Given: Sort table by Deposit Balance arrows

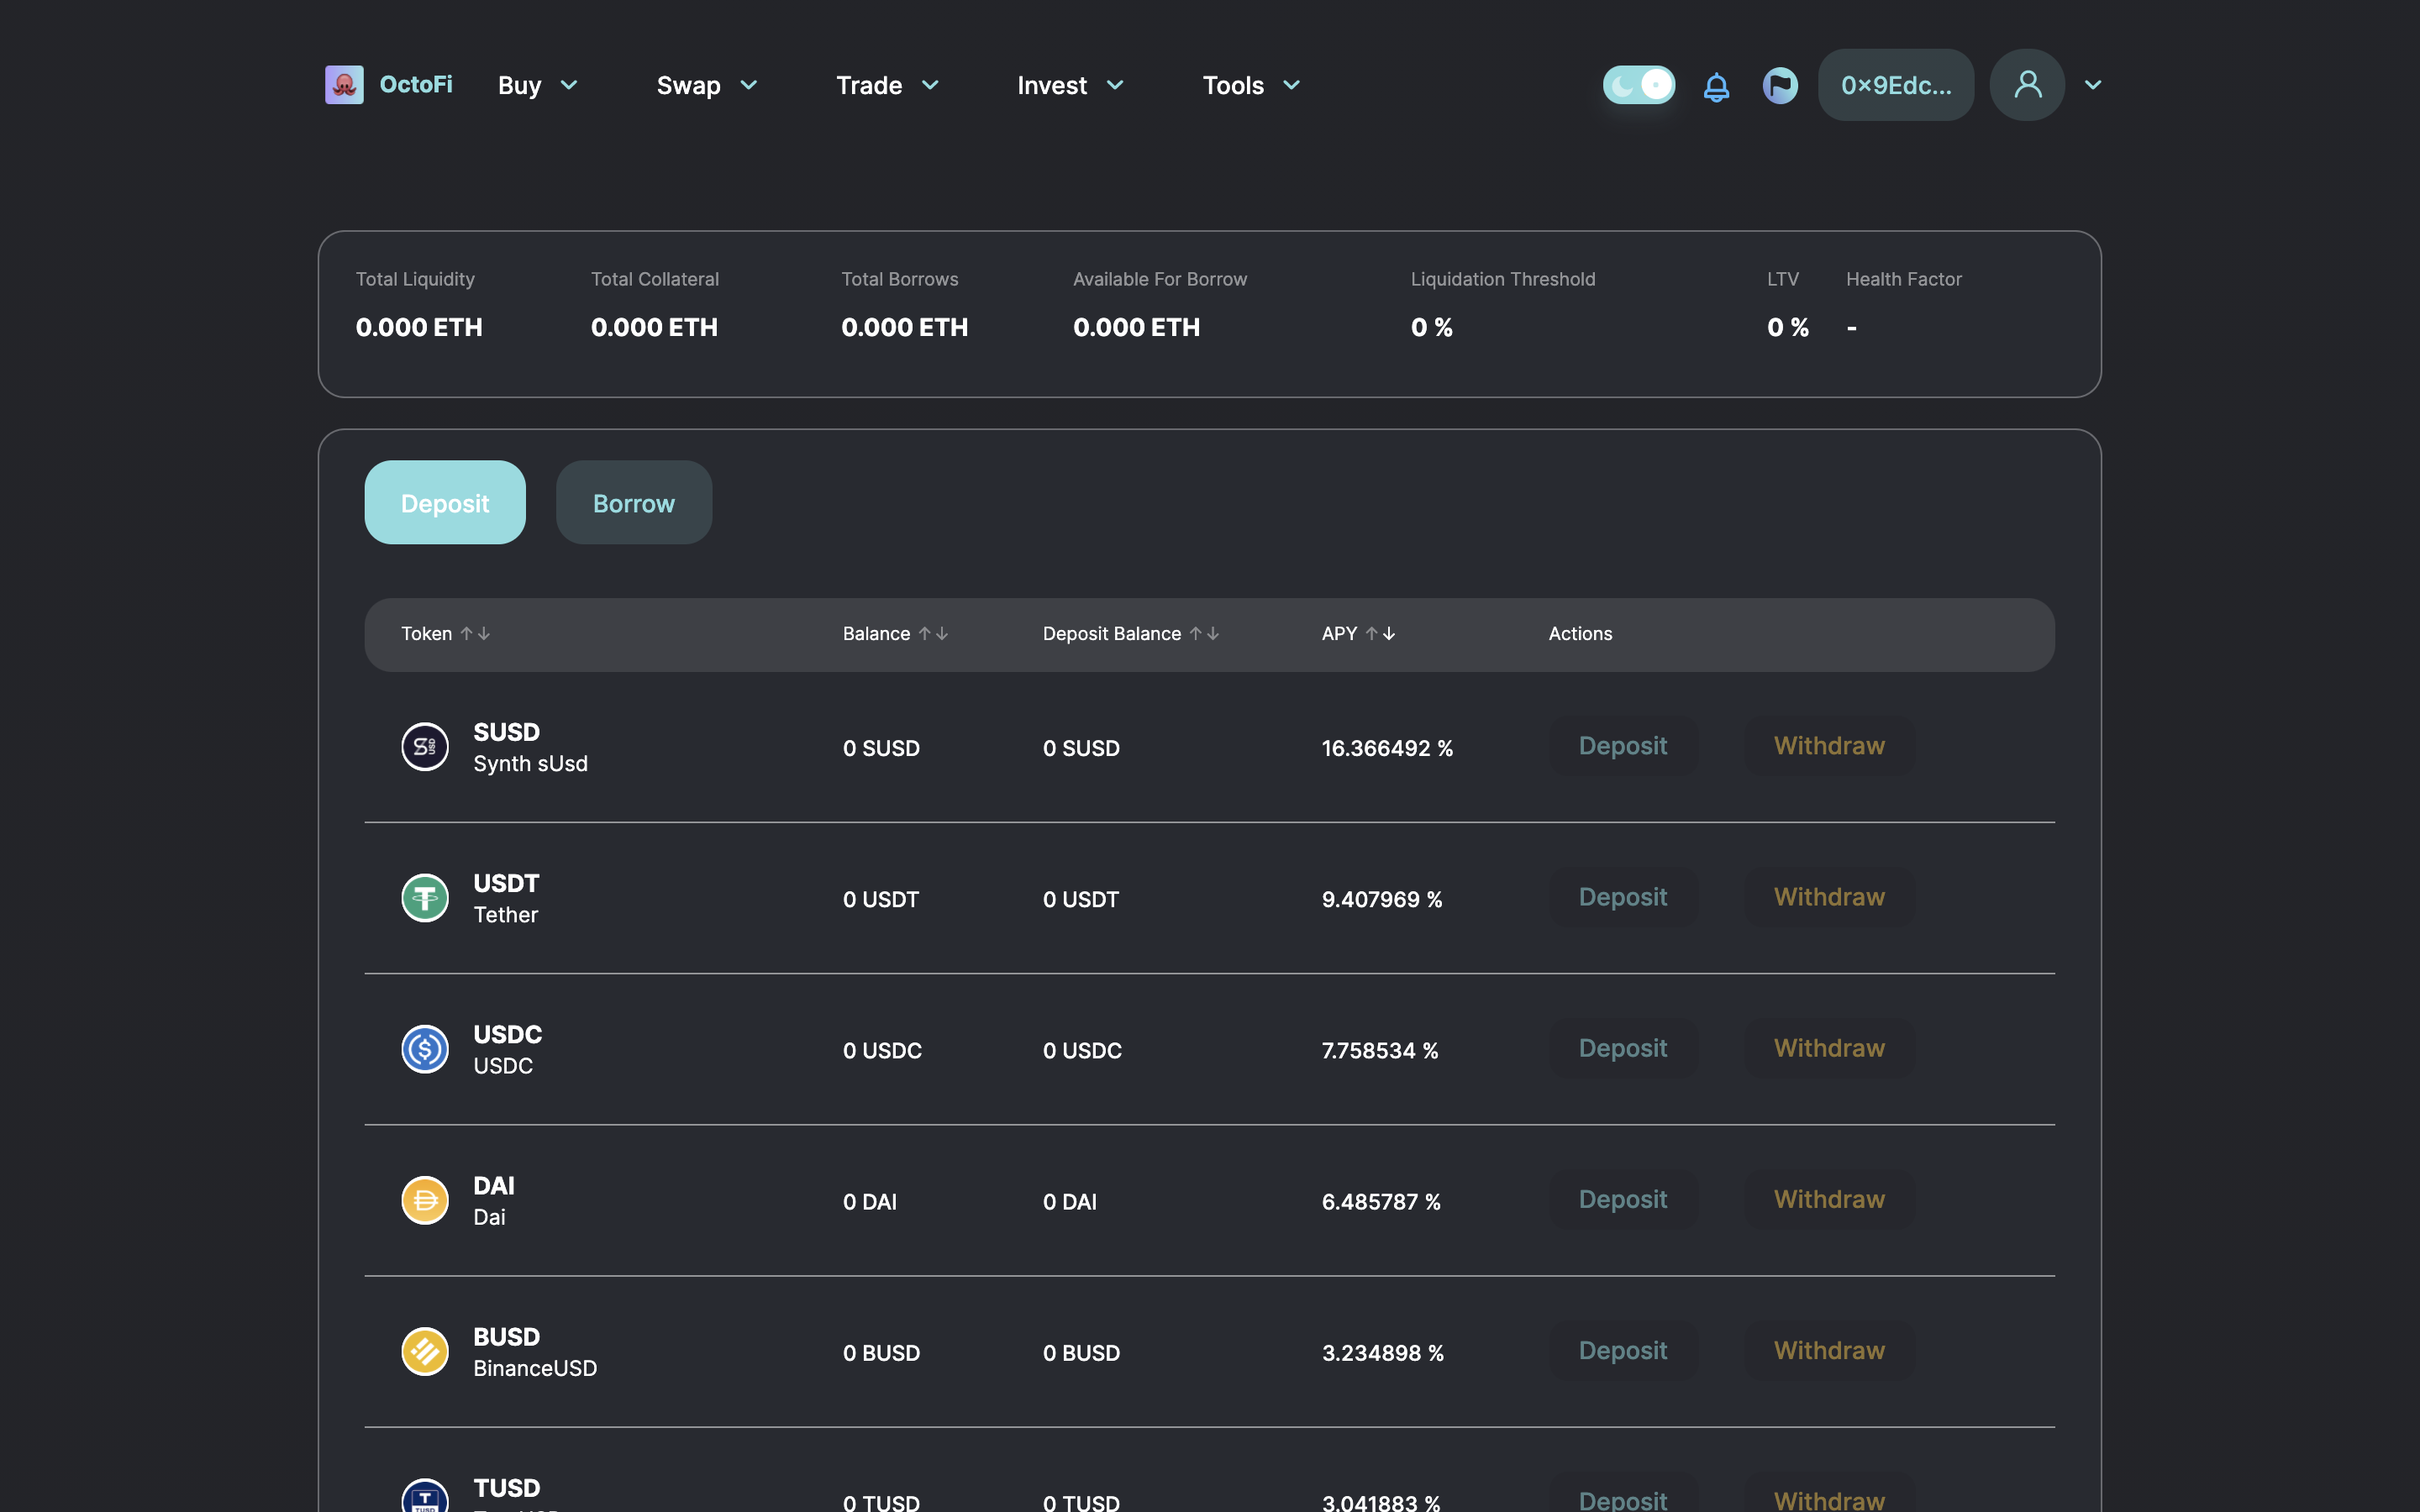Looking at the screenshot, I should [x=1204, y=634].
